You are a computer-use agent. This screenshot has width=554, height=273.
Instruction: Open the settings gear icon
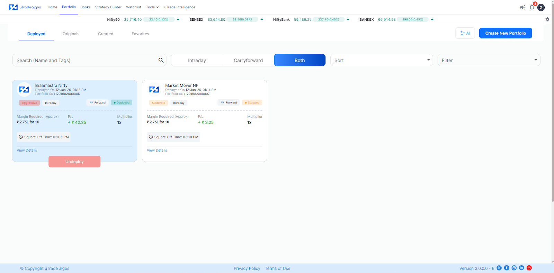pyautogui.click(x=547, y=19)
